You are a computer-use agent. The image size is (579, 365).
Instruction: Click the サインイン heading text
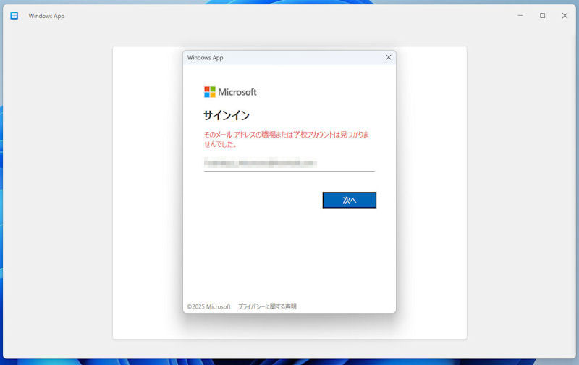click(x=227, y=115)
